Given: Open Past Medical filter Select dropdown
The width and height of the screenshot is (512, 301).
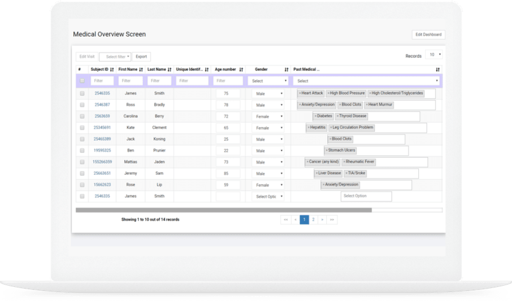Looking at the screenshot, I should tap(366, 81).
